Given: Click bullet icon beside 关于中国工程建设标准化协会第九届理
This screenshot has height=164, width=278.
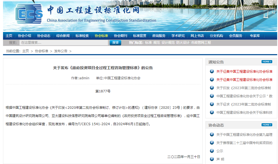Looking at the screenshot, I should pyautogui.click(x=212, y=134).
